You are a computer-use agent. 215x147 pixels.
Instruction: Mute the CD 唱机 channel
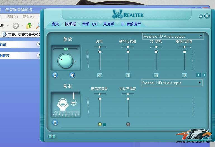(x=156, y=75)
